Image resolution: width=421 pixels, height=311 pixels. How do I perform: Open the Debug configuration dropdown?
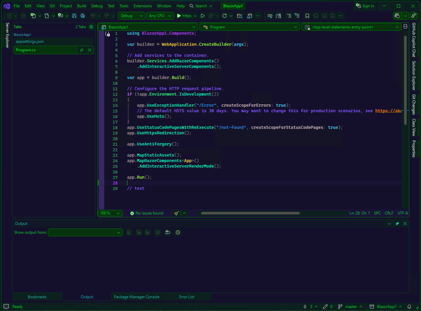[131, 16]
